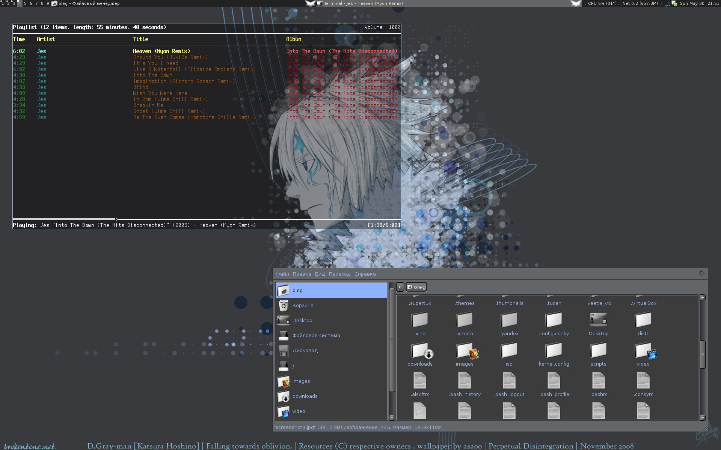721x450 pixels.
Task: Open the .xine folder icon
Action: click(x=420, y=320)
